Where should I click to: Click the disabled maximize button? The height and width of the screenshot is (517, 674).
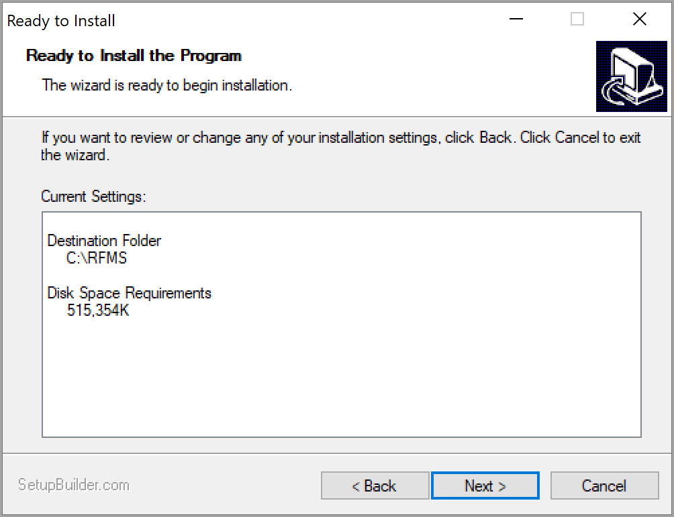coord(577,19)
